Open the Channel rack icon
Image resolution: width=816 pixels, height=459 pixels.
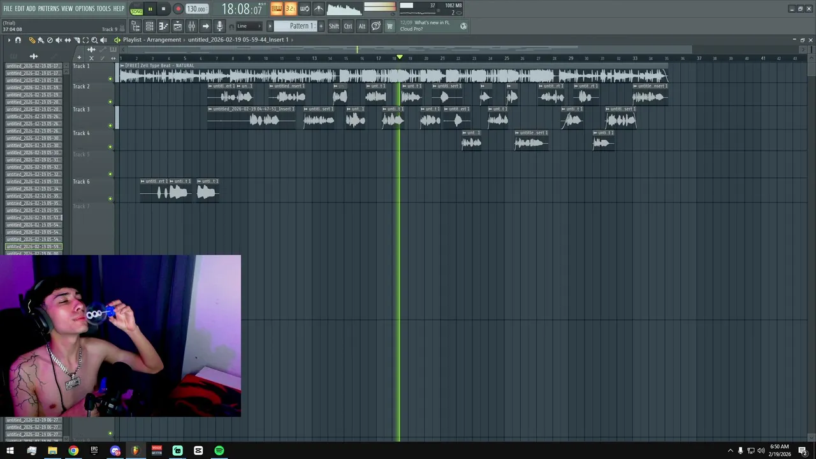[x=149, y=26]
